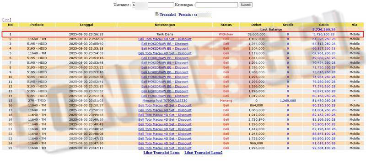Click the saldo value 81,480,260.28
This screenshot has width=366, height=164.
point(324,101)
